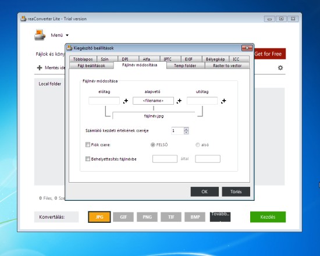Enable Behelyettesítés fájlnévbe checkbox

[88, 159]
